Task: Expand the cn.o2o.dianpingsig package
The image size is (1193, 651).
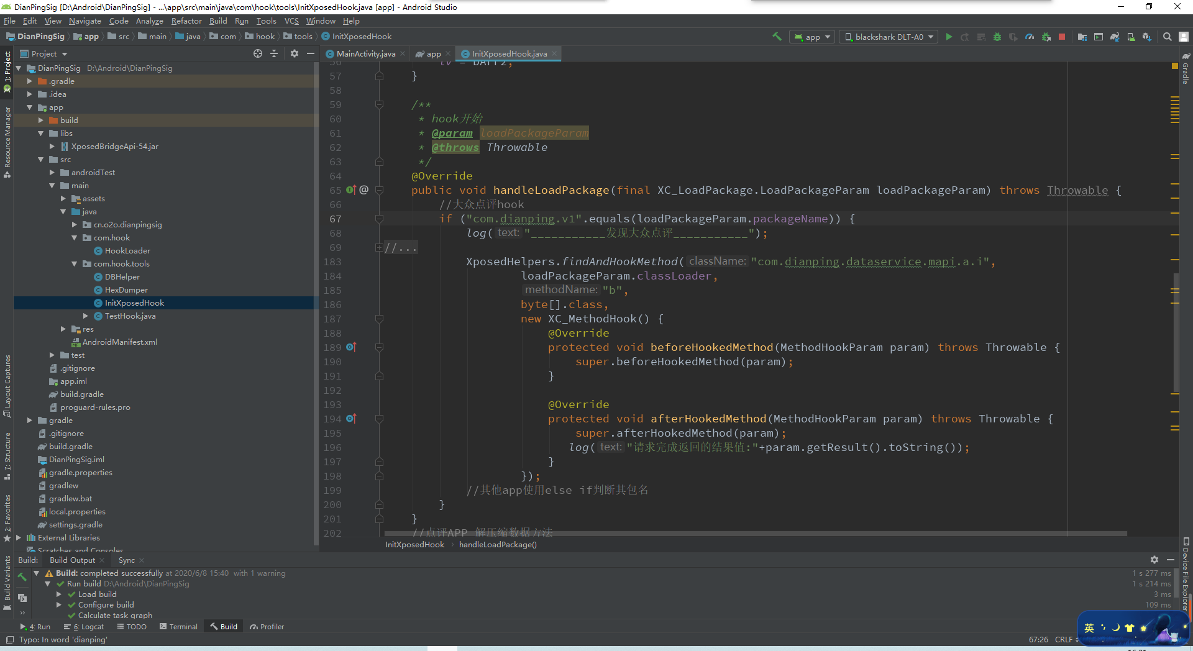Action: [74, 225]
